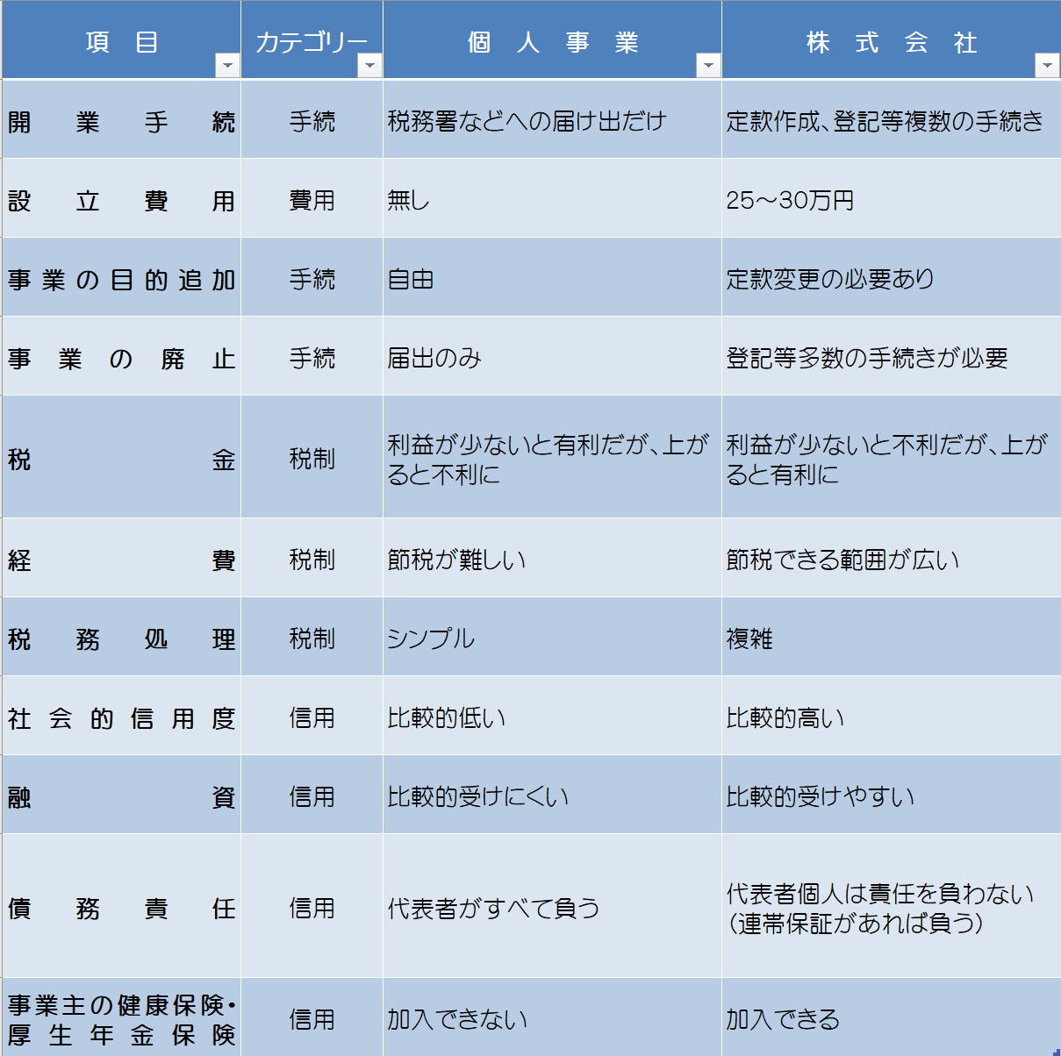Screen dimensions: 1061x1056
Task: Select the 設立費用 row's 費用 category cell
Action: click(x=312, y=200)
